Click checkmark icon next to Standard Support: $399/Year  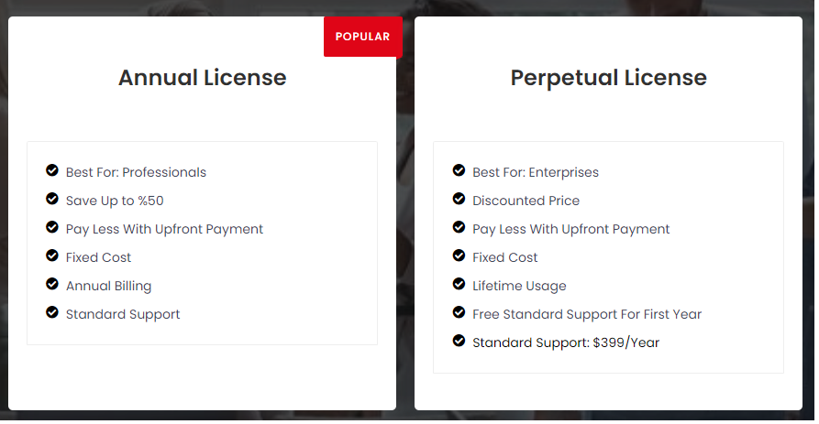[459, 341]
